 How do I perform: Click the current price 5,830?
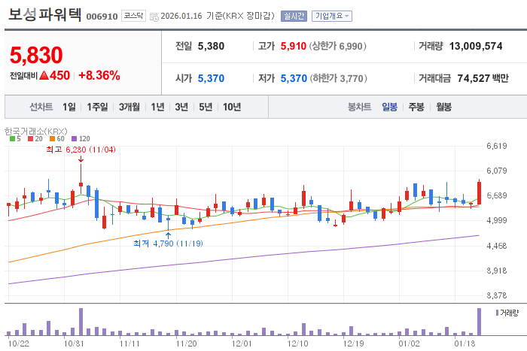[36, 55]
